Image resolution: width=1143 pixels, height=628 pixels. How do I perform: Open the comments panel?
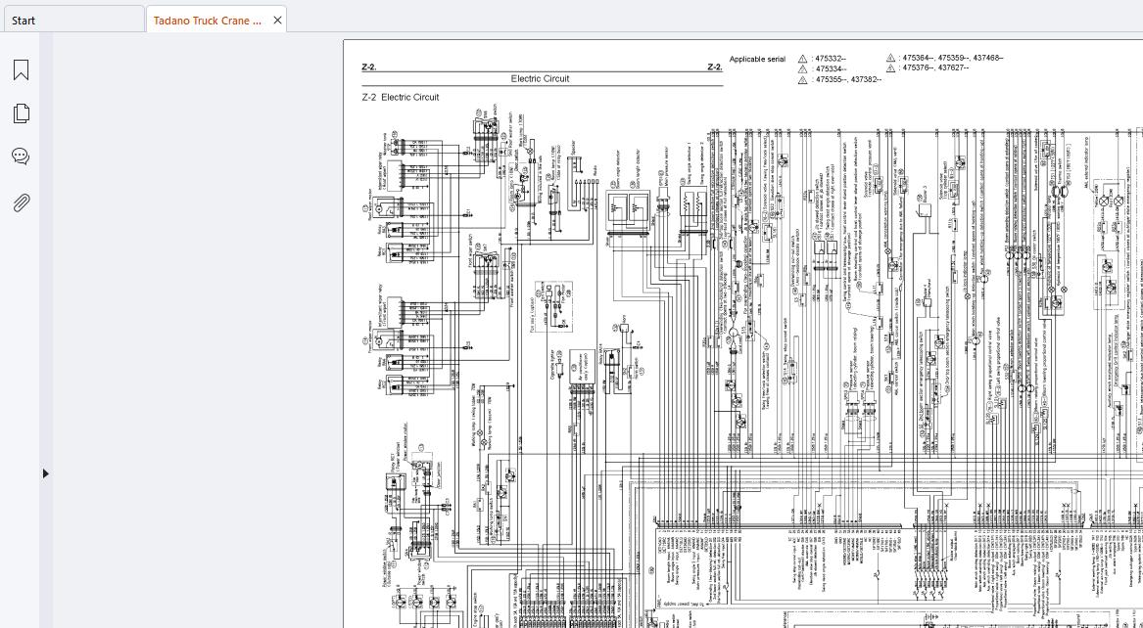click(x=21, y=156)
